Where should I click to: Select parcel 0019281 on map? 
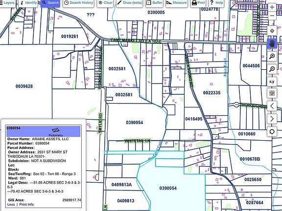pyautogui.click(x=70, y=37)
